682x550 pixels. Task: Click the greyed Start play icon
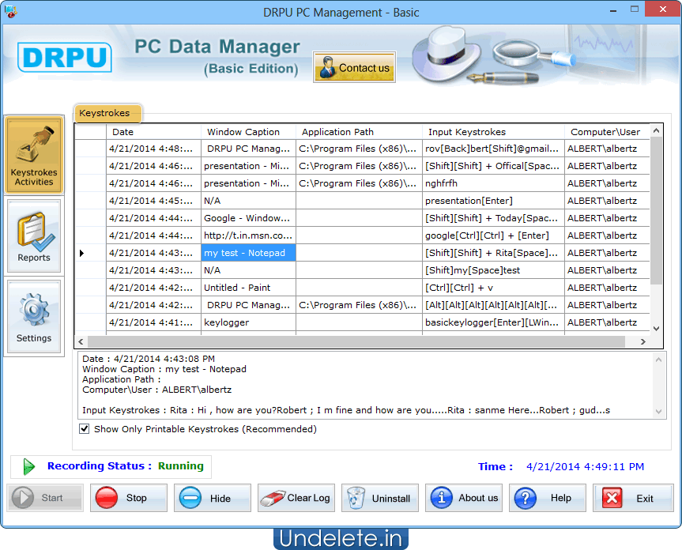click(23, 498)
